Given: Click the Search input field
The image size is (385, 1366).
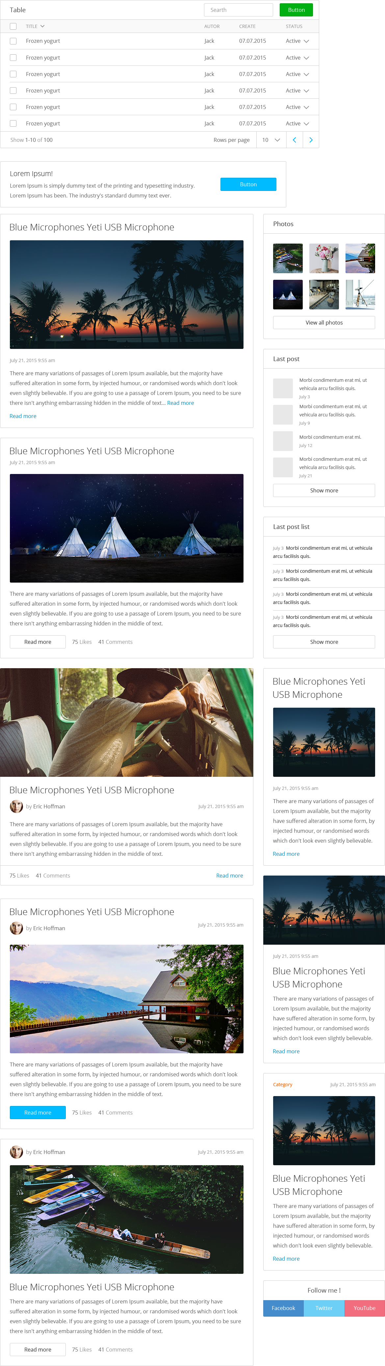Looking at the screenshot, I should click(239, 10).
